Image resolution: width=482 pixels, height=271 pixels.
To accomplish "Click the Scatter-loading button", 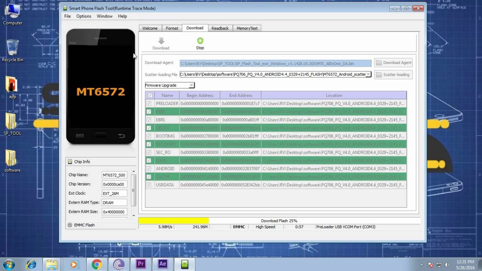I will pos(394,75).
